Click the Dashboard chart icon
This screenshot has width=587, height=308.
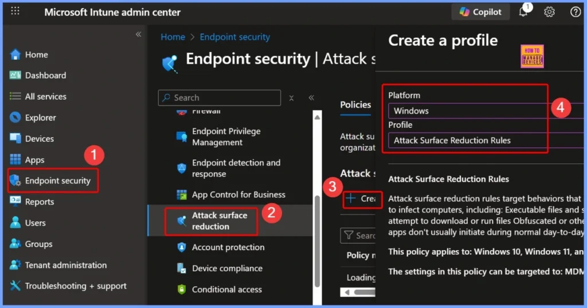15,75
